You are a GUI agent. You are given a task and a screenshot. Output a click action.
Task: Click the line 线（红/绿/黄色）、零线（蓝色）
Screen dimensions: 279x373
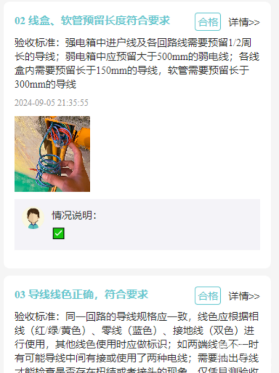[134, 331]
